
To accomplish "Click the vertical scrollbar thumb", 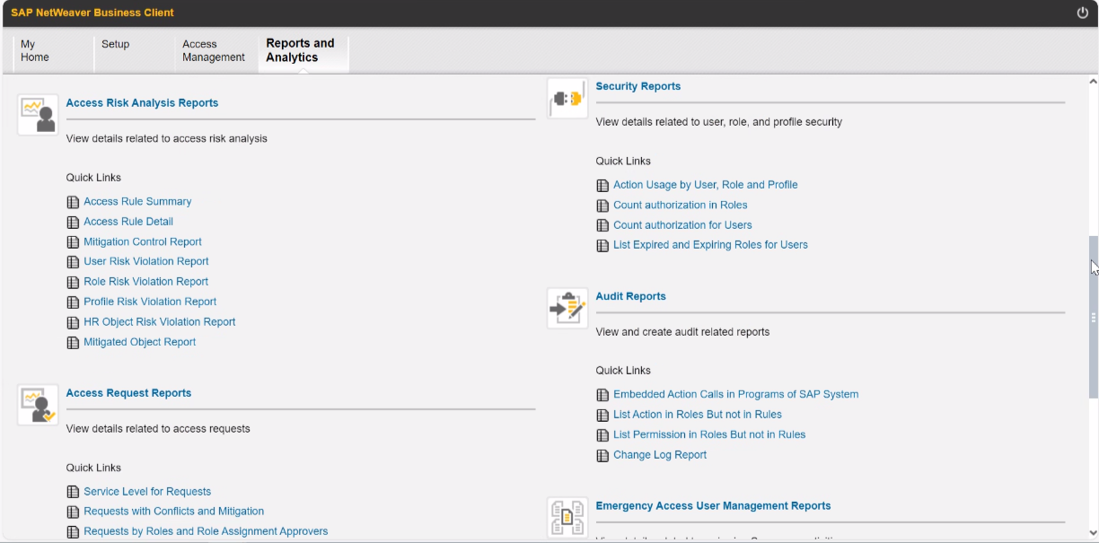I will pyautogui.click(x=1093, y=314).
